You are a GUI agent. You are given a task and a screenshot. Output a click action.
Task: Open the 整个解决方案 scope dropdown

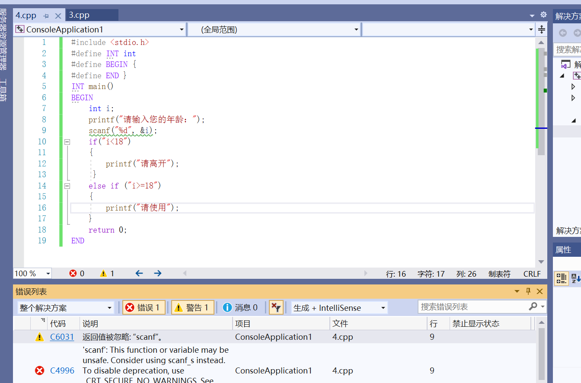(66, 308)
